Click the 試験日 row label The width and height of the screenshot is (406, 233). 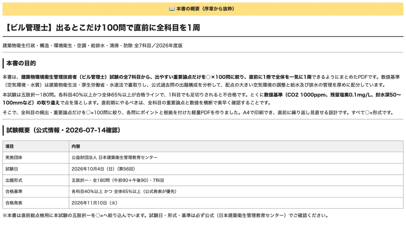(36, 169)
